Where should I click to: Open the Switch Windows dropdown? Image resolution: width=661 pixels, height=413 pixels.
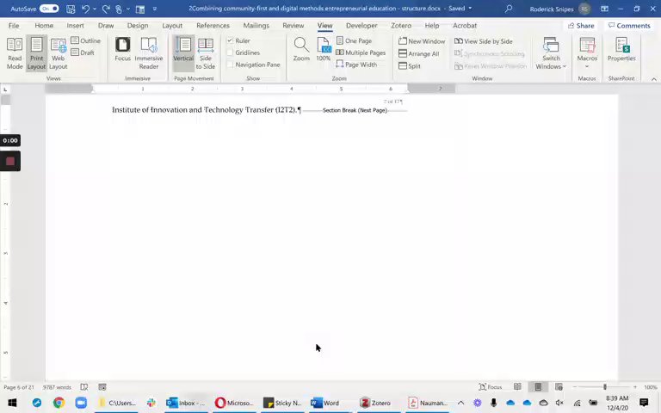click(x=551, y=53)
